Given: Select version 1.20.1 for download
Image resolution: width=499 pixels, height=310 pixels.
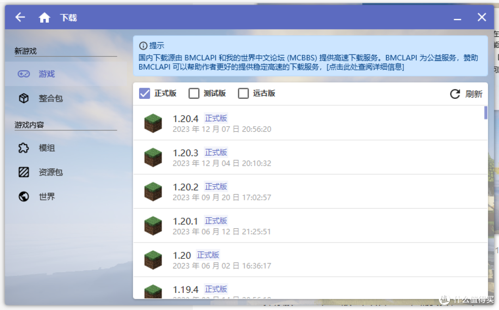Looking at the screenshot, I should (x=310, y=225).
